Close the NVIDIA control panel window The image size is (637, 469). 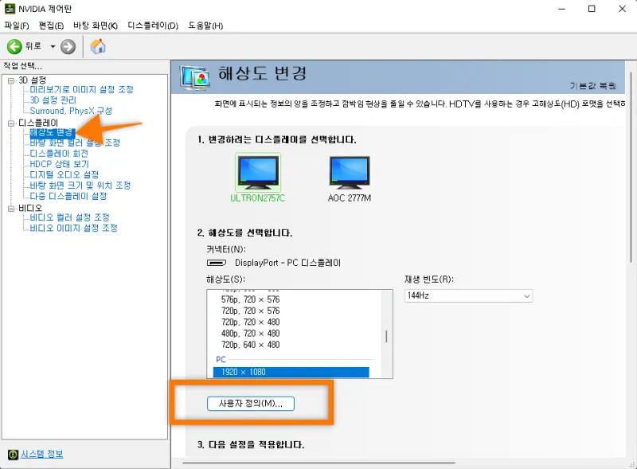pyautogui.click(x=622, y=9)
